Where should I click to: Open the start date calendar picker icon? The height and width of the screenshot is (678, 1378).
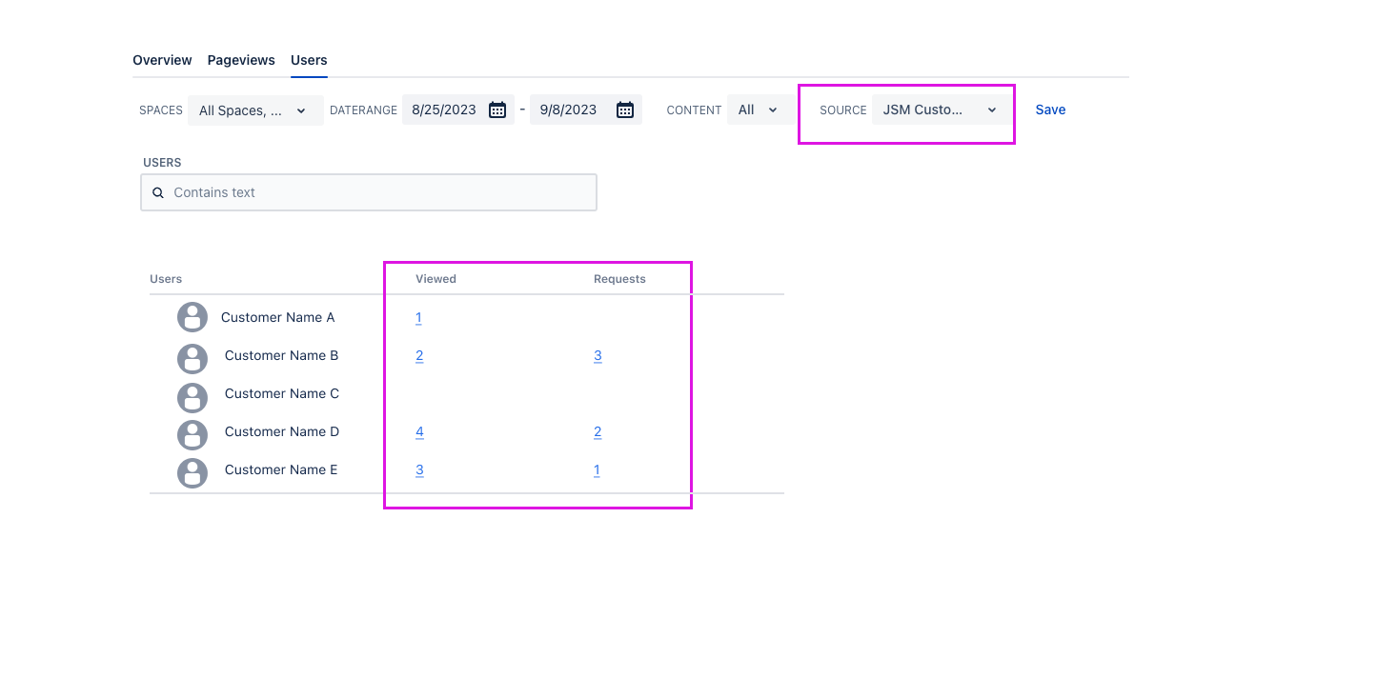pyautogui.click(x=497, y=110)
